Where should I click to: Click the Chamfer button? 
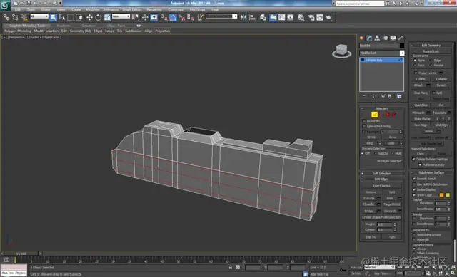(369, 204)
